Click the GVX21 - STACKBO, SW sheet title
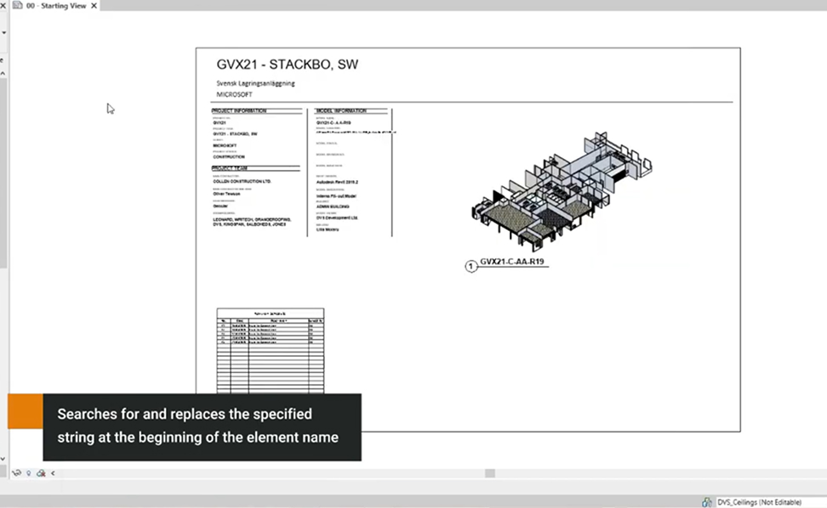The image size is (827, 508). pyautogui.click(x=288, y=65)
